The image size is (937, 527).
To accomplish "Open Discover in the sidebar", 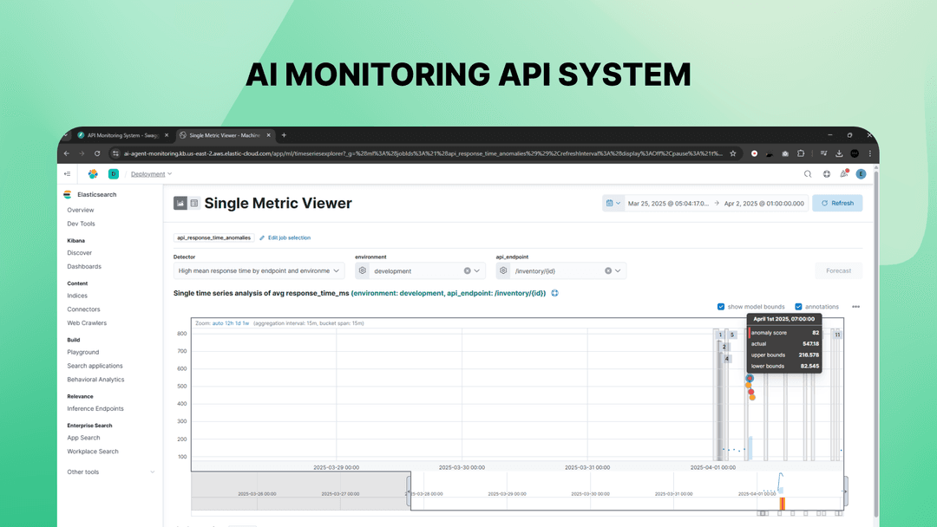I will point(79,253).
